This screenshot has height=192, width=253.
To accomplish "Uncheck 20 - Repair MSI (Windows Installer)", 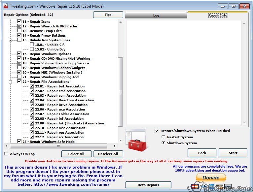I will tap(19, 72).
